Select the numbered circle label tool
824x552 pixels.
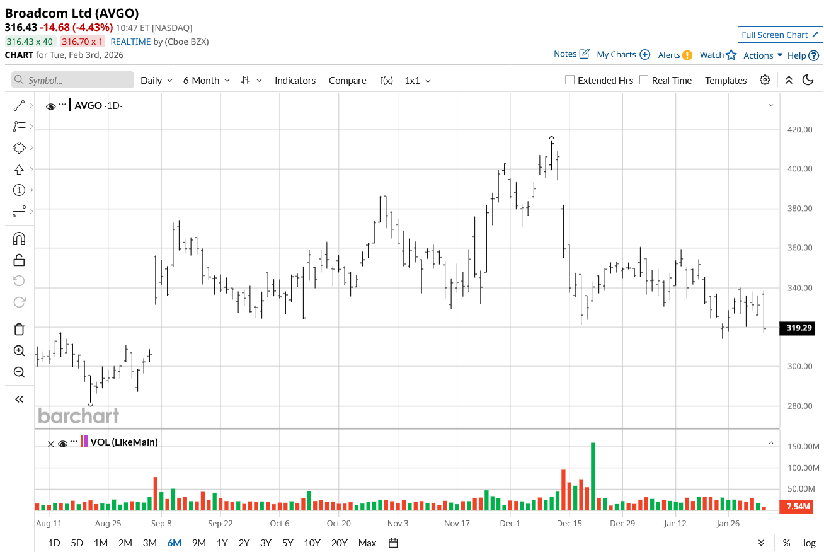coord(19,190)
